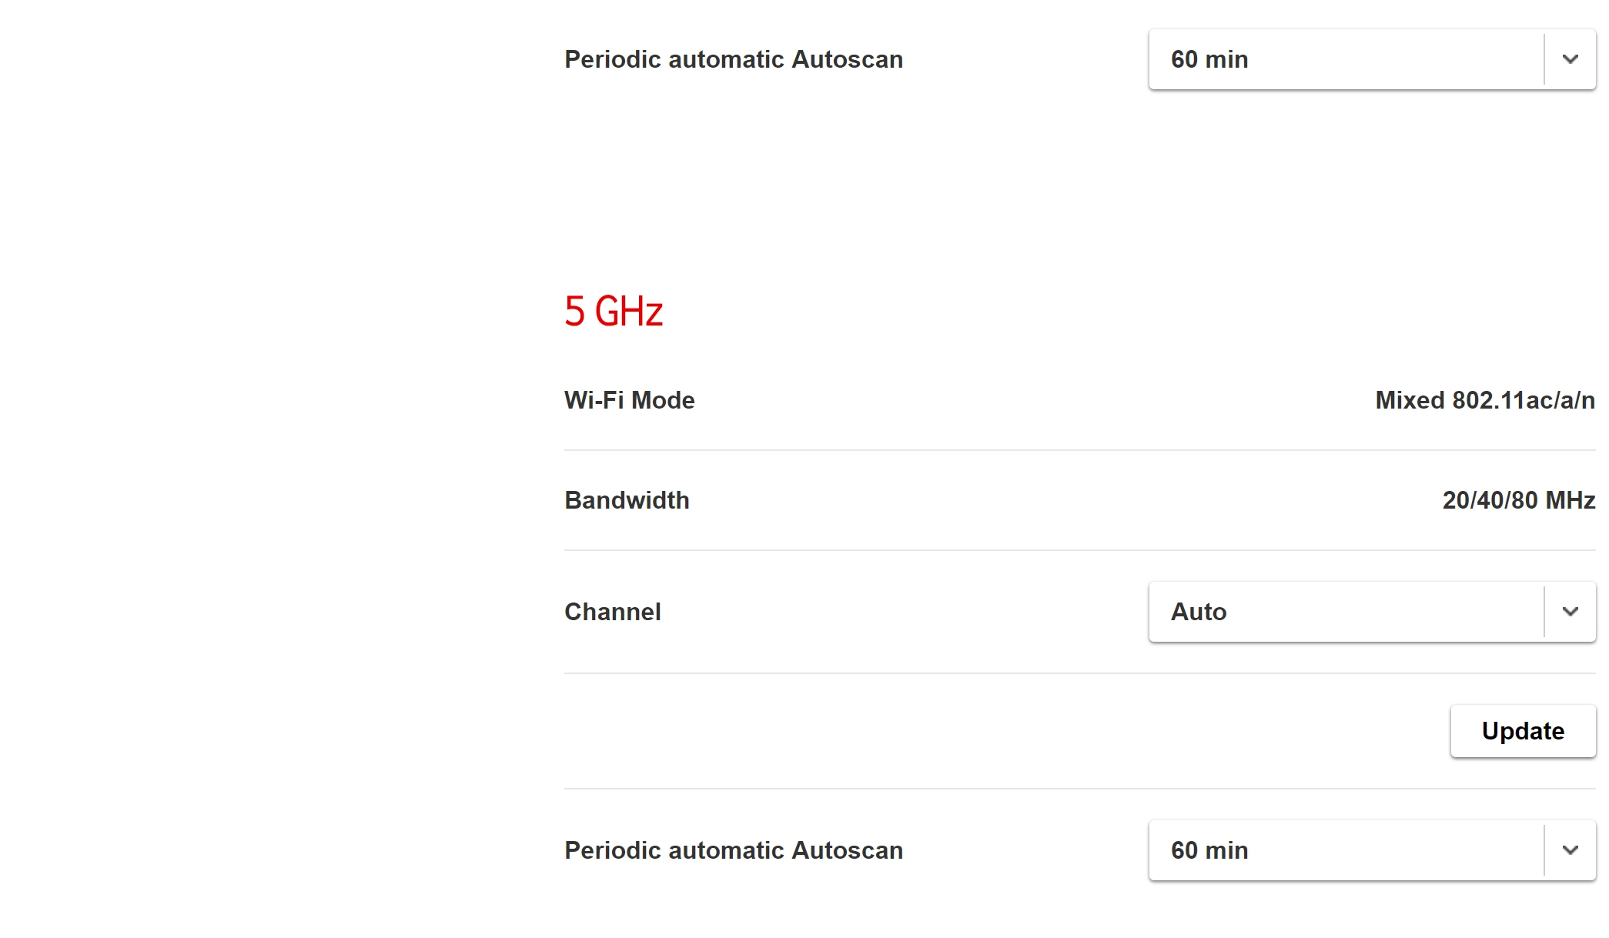Click the Wi-Fi Mode label
Screen dimensions: 1609x938
(629, 400)
